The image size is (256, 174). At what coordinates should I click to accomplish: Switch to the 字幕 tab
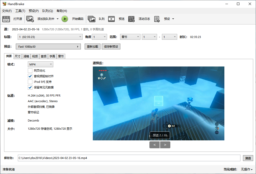[52, 56]
